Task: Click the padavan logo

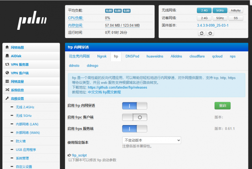Action: click(x=32, y=20)
